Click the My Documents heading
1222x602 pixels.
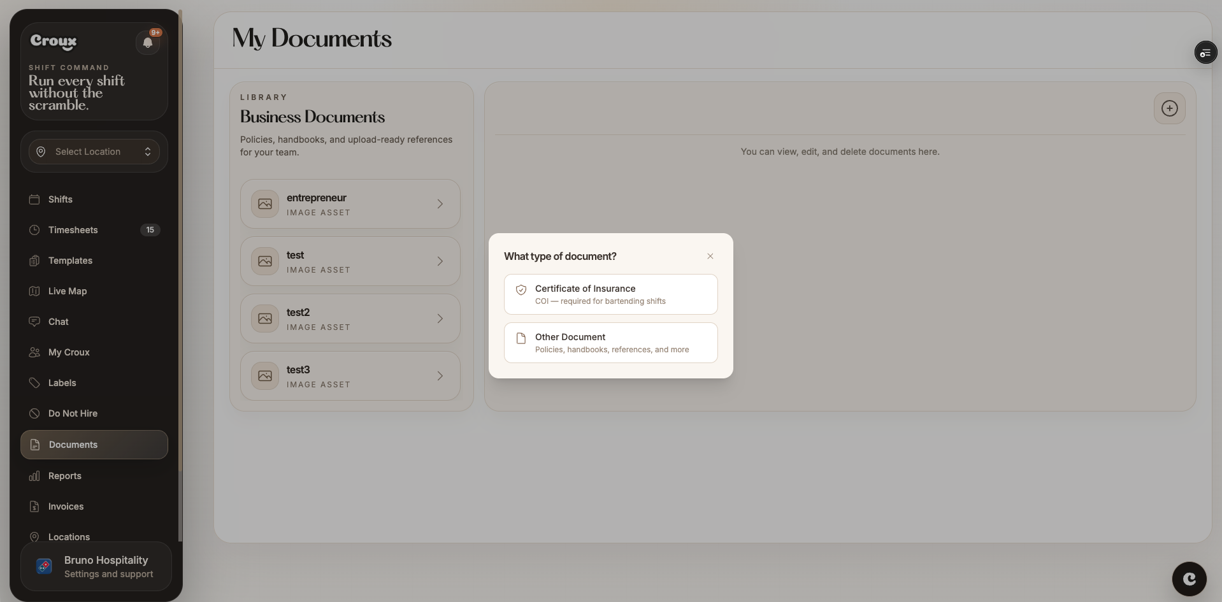(x=312, y=39)
